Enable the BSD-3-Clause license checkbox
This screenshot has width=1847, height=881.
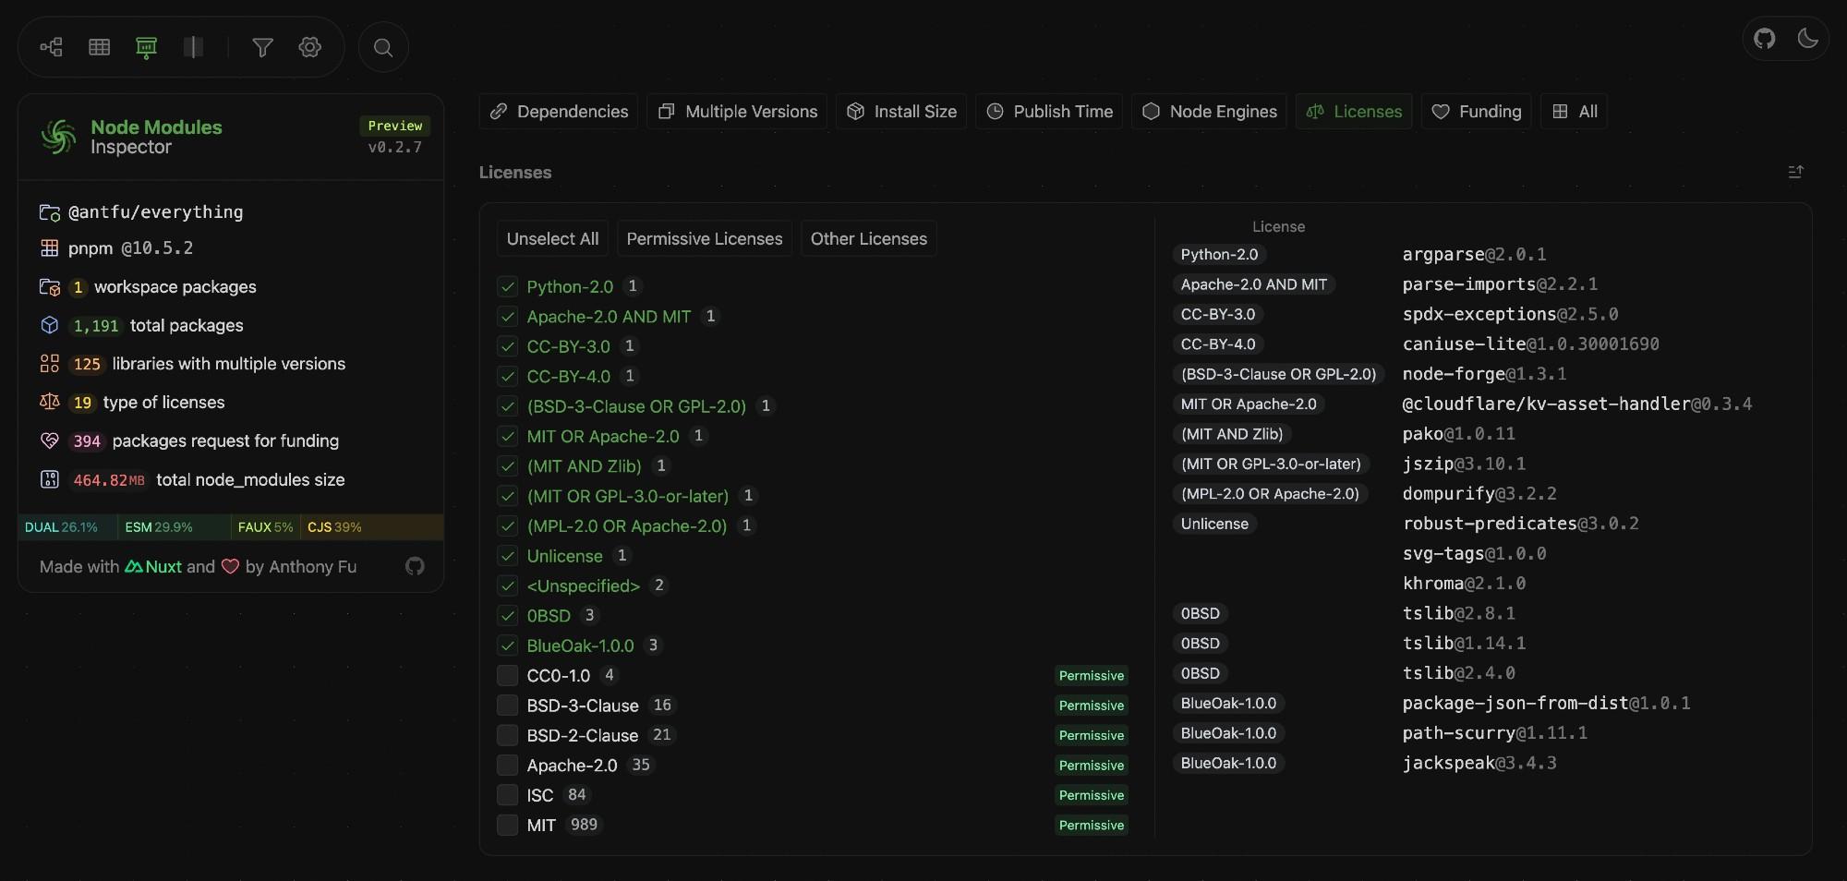point(507,706)
